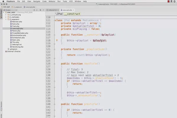Toggle the Structure side tool window
This screenshot has height=118, width=177.
point(1,106)
